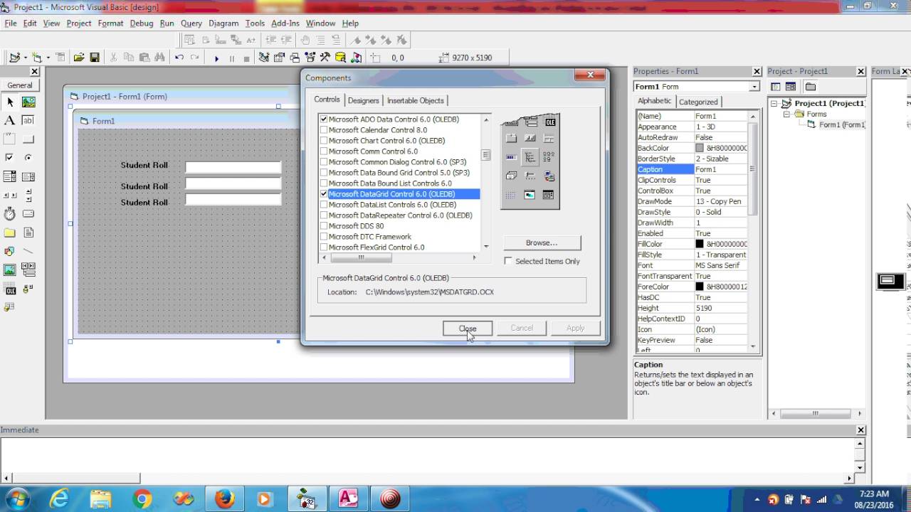Open the Properties Window toolbar icon

279,58
